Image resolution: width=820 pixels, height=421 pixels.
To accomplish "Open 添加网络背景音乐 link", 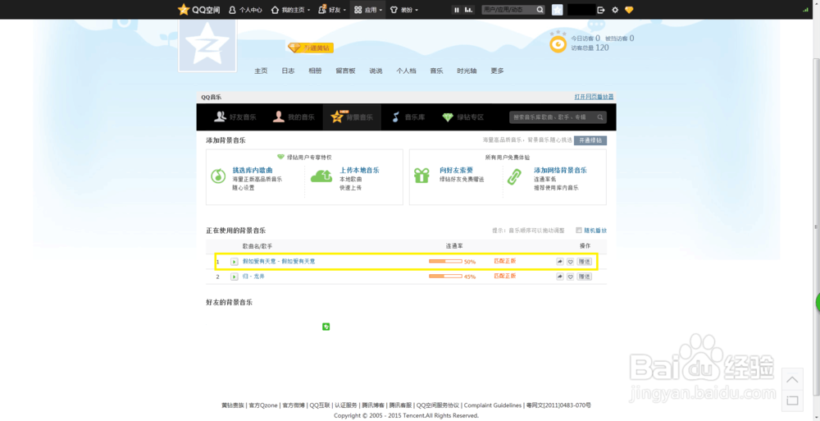I will coord(560,170).
